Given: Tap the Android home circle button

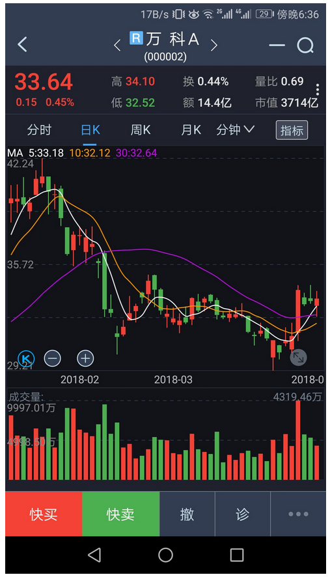Looking at the screenshot, I should point(165,555).
